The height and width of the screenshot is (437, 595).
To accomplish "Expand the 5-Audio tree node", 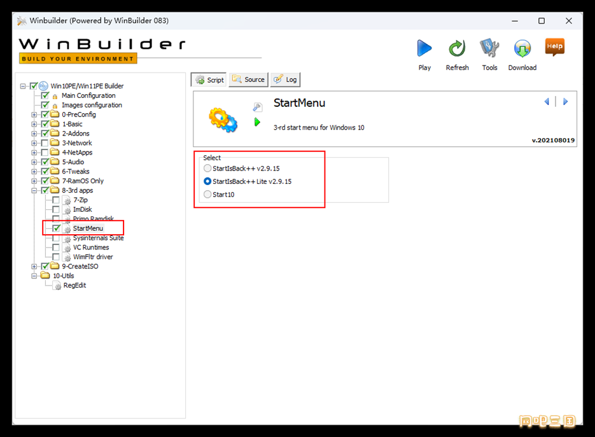I will (34, 162).
